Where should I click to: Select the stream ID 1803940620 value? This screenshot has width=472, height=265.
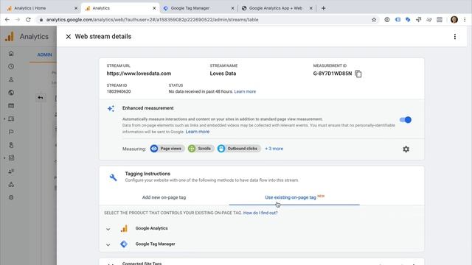tap(119, 91)
